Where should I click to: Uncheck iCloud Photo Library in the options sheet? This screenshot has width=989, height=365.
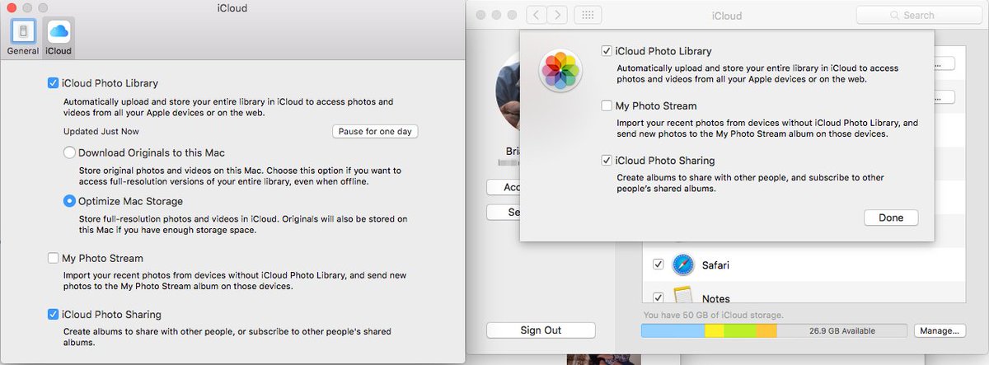tap(607, 51)
